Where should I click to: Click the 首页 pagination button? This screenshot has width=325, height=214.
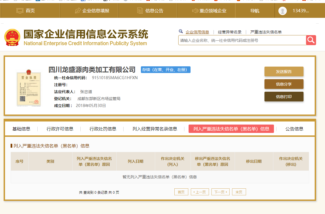click(181, 192)
